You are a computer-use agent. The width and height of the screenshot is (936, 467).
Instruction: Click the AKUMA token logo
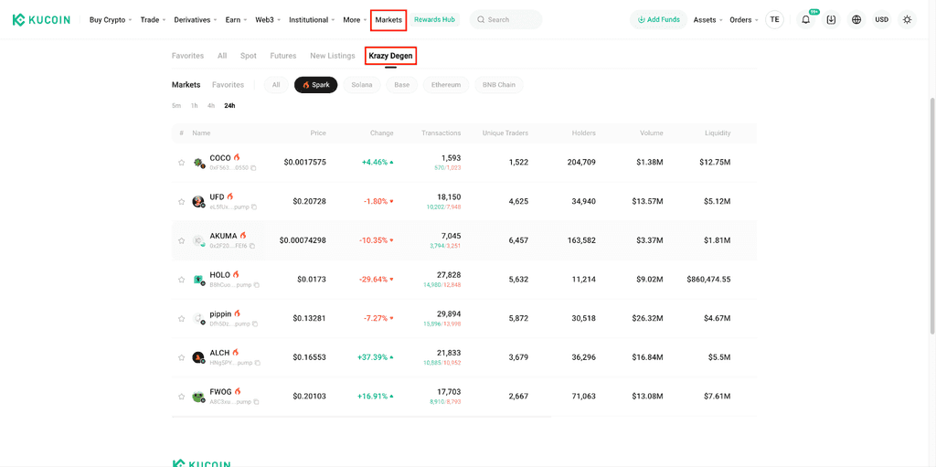[198, 240]
